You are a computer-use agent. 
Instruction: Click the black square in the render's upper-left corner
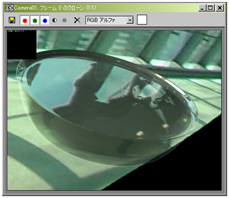[x=22, y=45]
